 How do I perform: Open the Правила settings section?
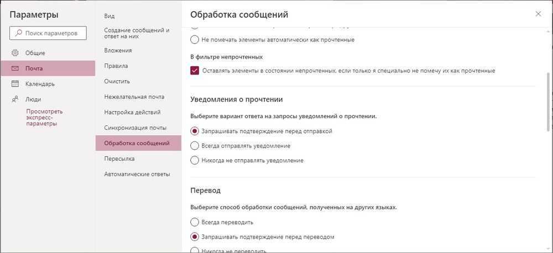(x=116, y=66)
